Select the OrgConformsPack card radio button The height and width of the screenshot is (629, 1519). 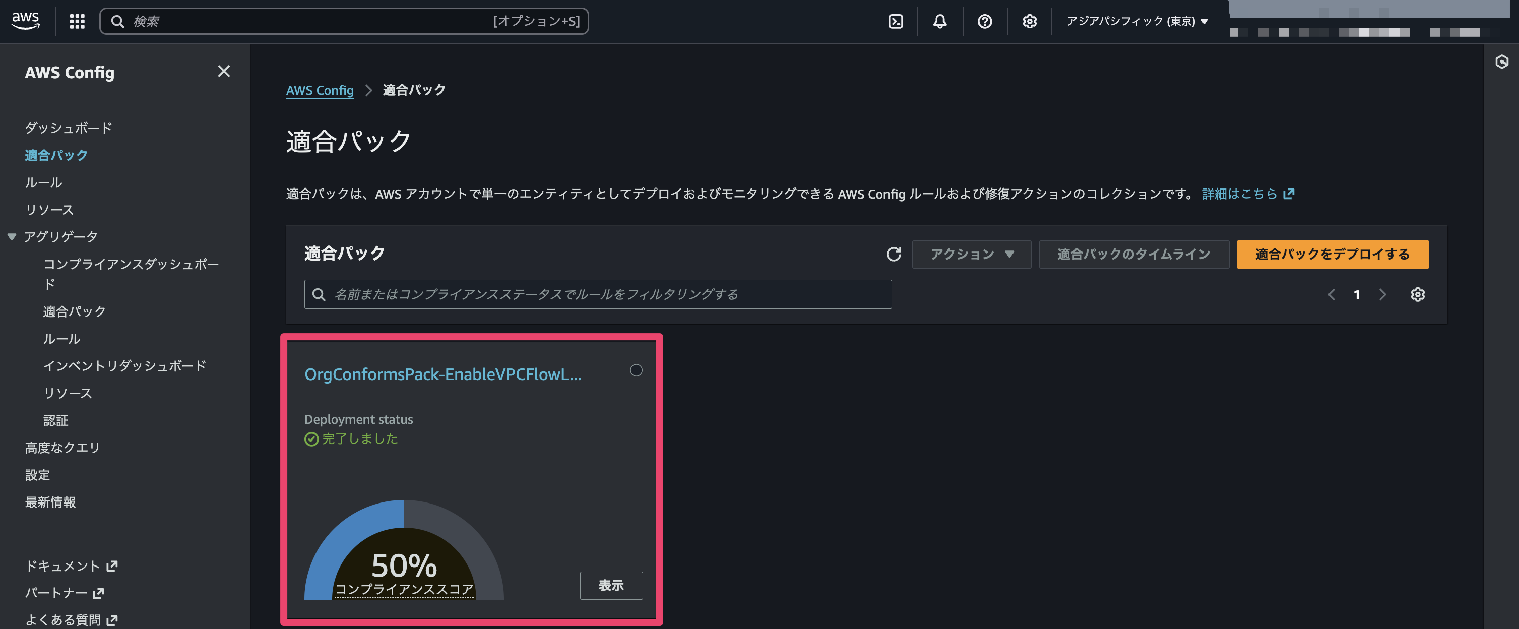[636, 370]
